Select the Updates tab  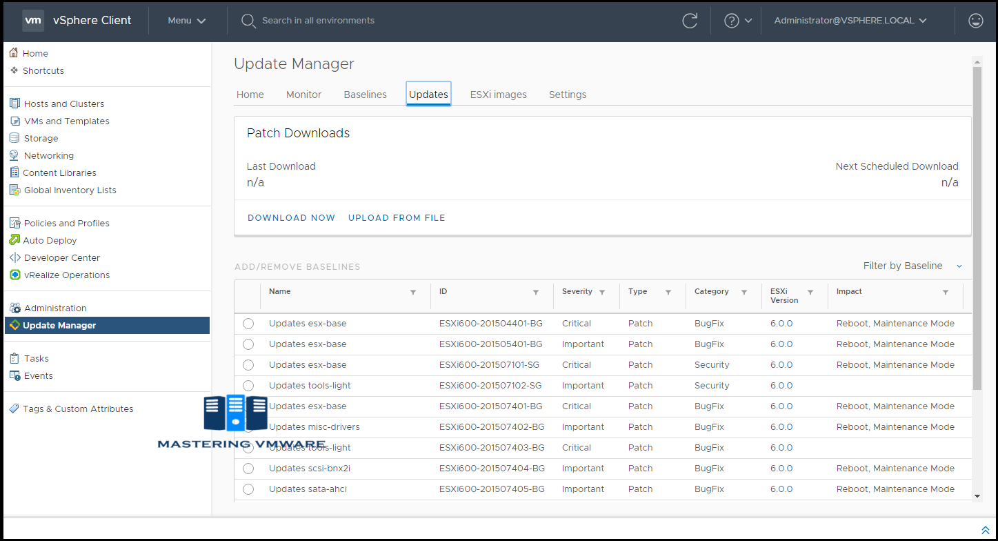click(x=428, y=95)
